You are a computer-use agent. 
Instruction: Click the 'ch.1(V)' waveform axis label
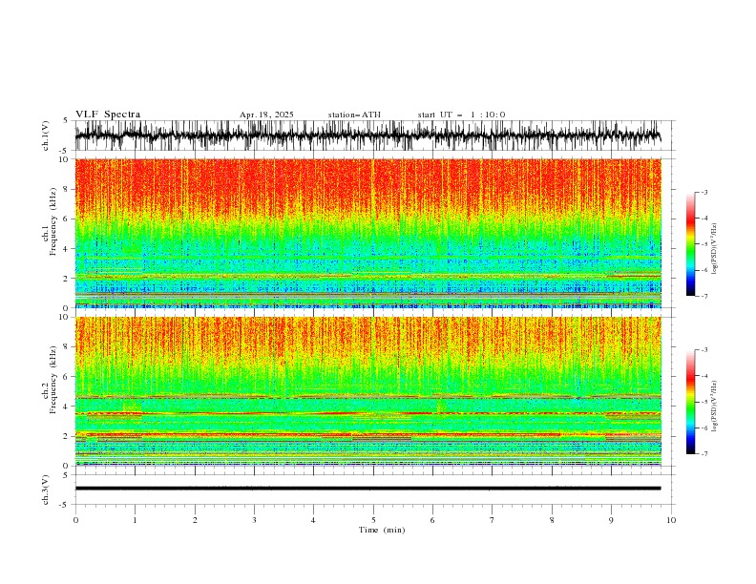click(46, 136)
